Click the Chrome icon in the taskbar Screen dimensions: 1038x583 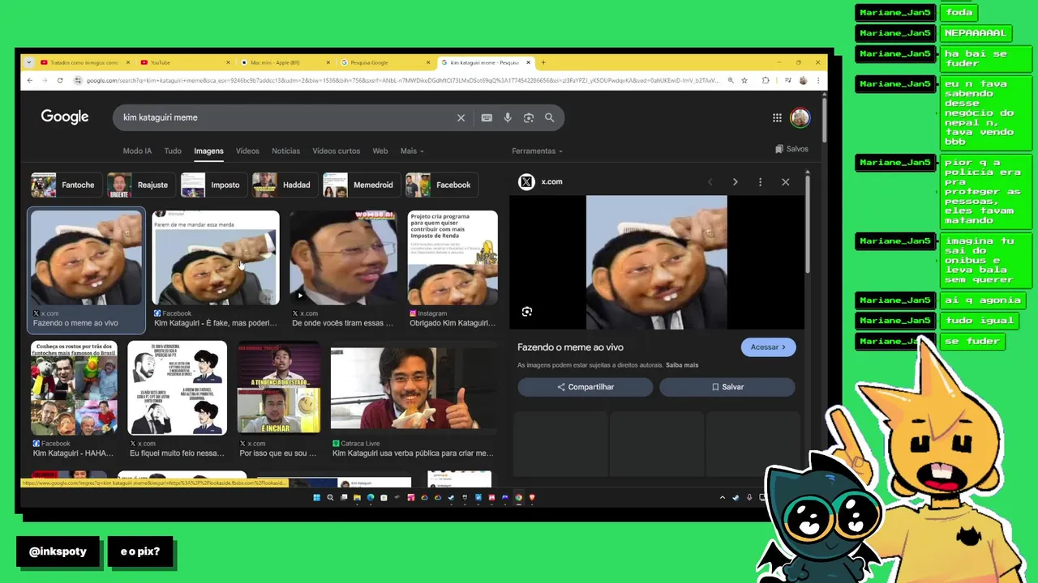[x=518, y=497]
